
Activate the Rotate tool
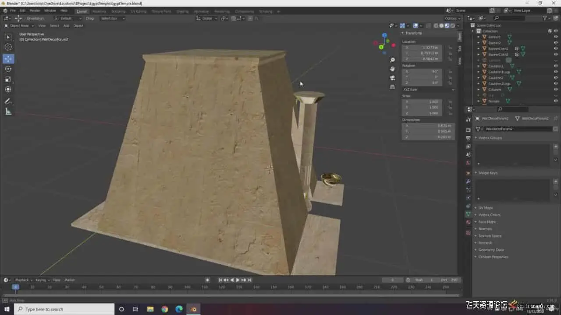(x=8, y=69)
